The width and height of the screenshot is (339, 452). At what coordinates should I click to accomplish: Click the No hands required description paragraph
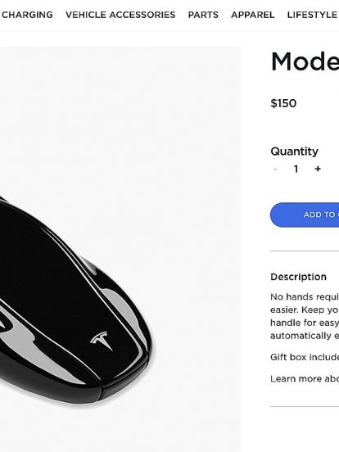(305, 316)
